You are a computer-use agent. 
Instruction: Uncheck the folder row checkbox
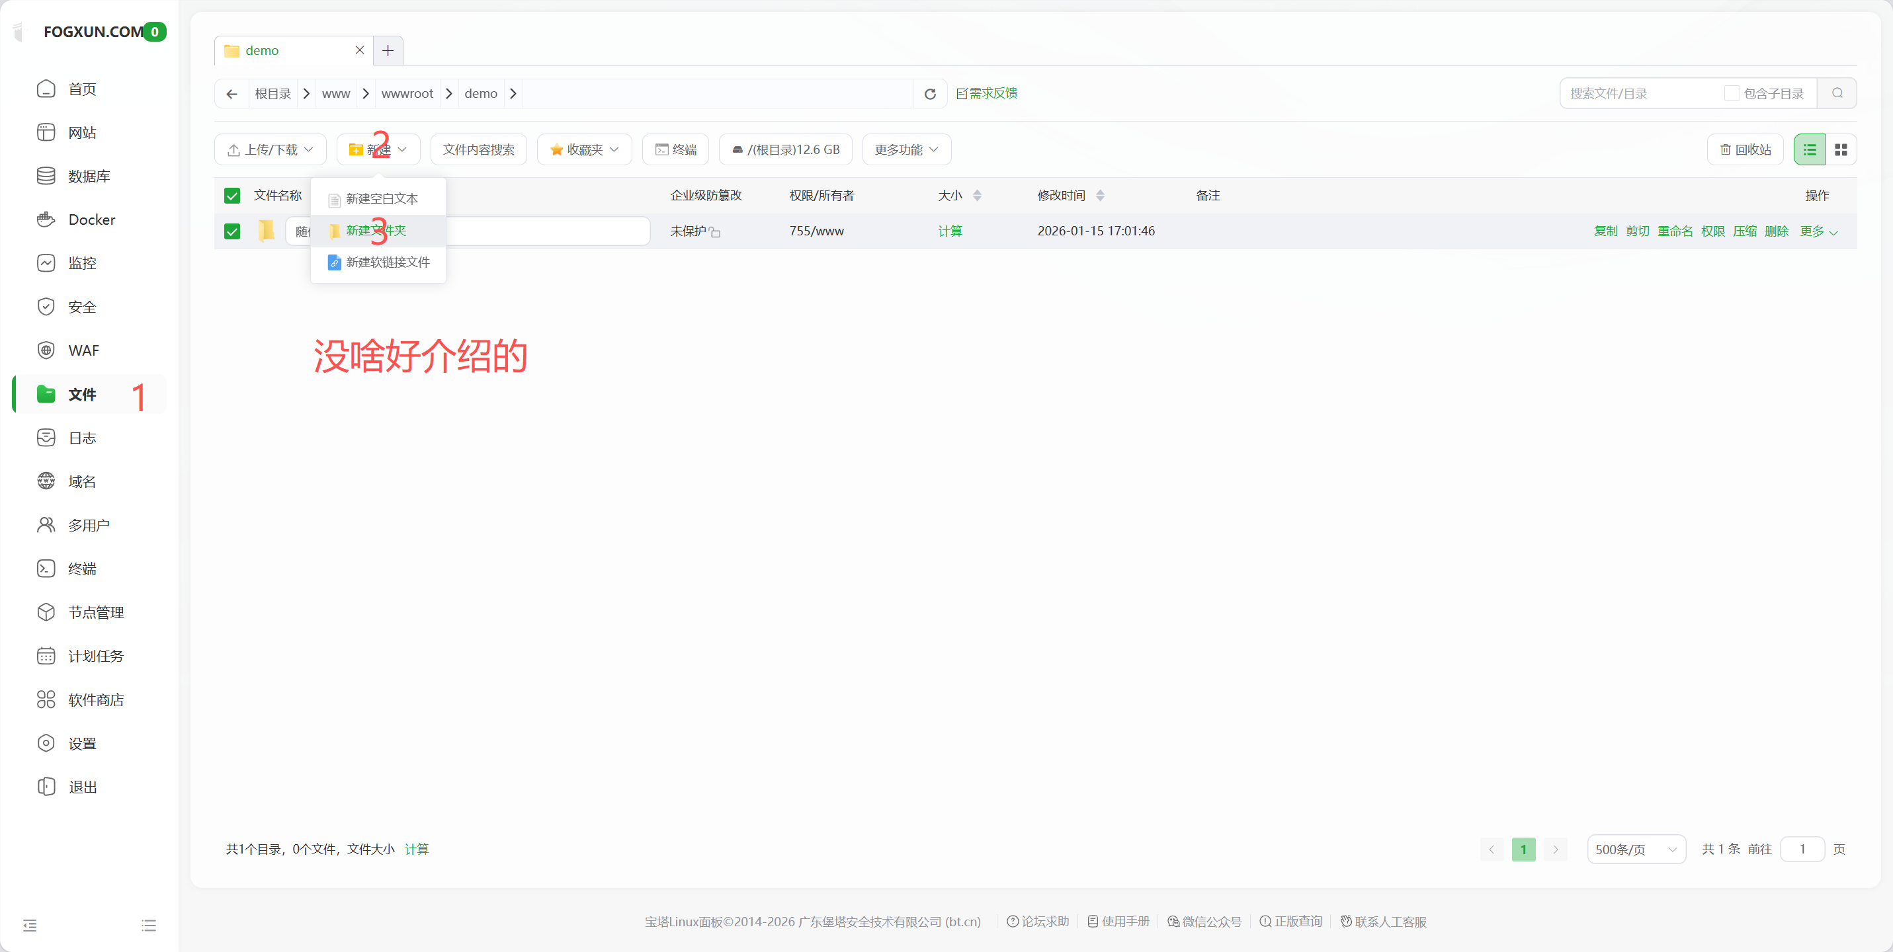click(x=232, y=231)
